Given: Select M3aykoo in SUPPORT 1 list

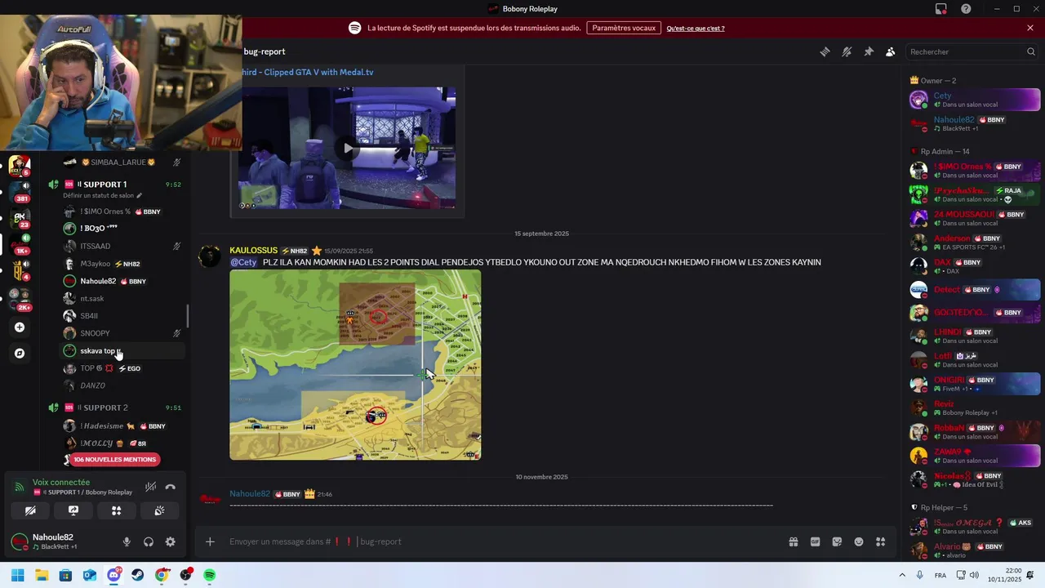Looking at the screenshot, I should 122,264.
